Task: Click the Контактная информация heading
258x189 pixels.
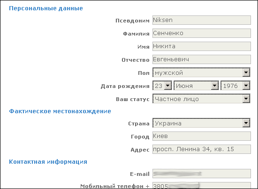Action: pyautogui.click(x=48, y=162)
